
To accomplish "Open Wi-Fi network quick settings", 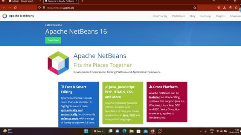I will tap(218, 131).
